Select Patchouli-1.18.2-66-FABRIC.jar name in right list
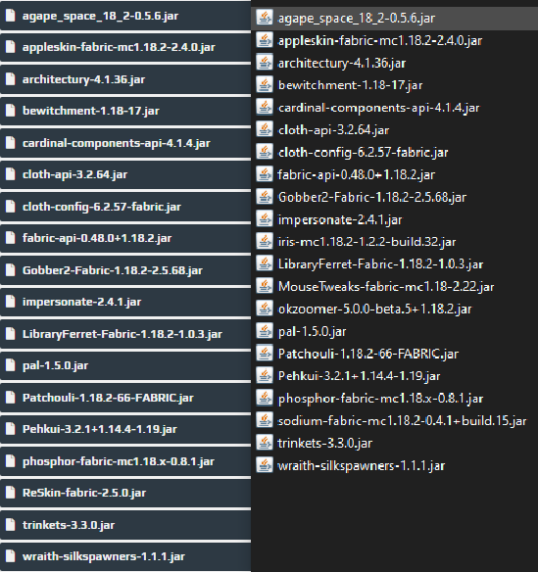This screenshot has height=572, width=538. (367, 355)
